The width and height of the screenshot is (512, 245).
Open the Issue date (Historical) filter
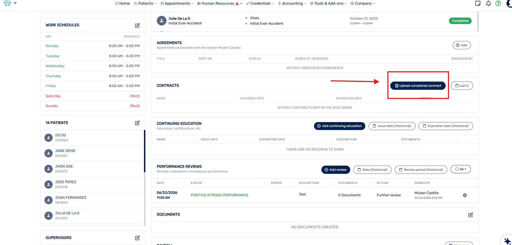(x=392, y=126)
